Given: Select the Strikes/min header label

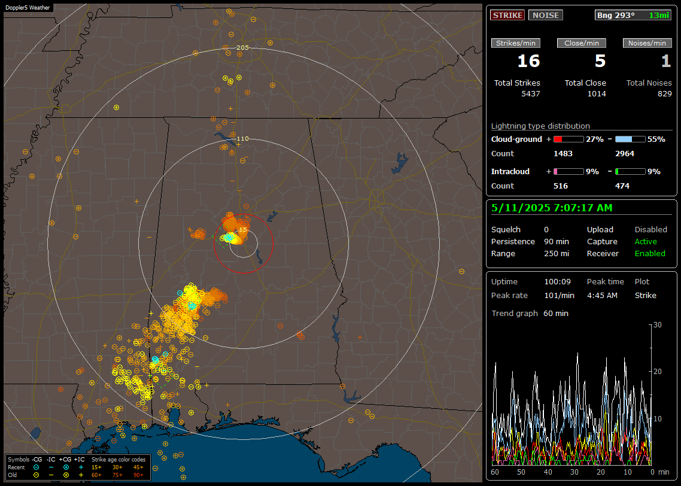Looking at the screenshot, I should (x=516, y=43).
